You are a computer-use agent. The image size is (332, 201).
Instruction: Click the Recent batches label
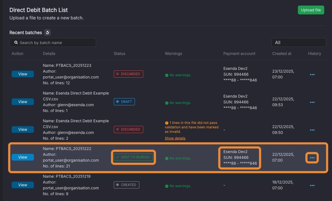click(26, 32)
